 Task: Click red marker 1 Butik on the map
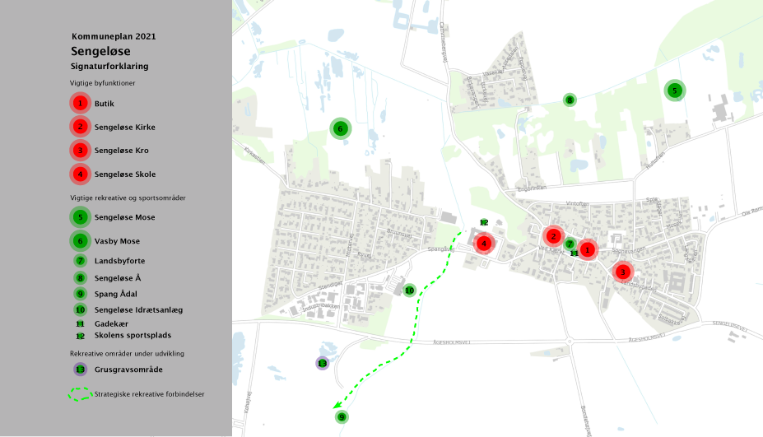click(x=587, y=249)
